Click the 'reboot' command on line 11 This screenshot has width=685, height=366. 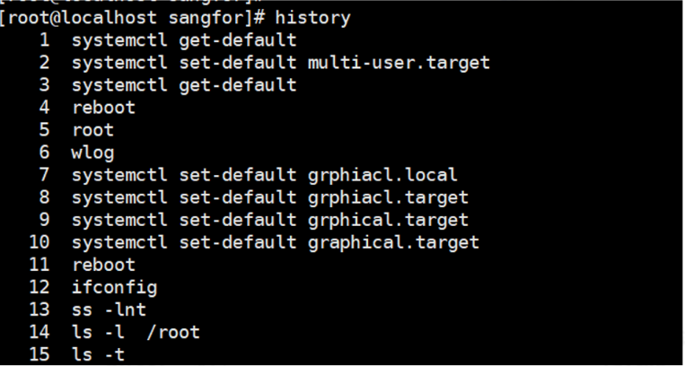coord(104,265)
